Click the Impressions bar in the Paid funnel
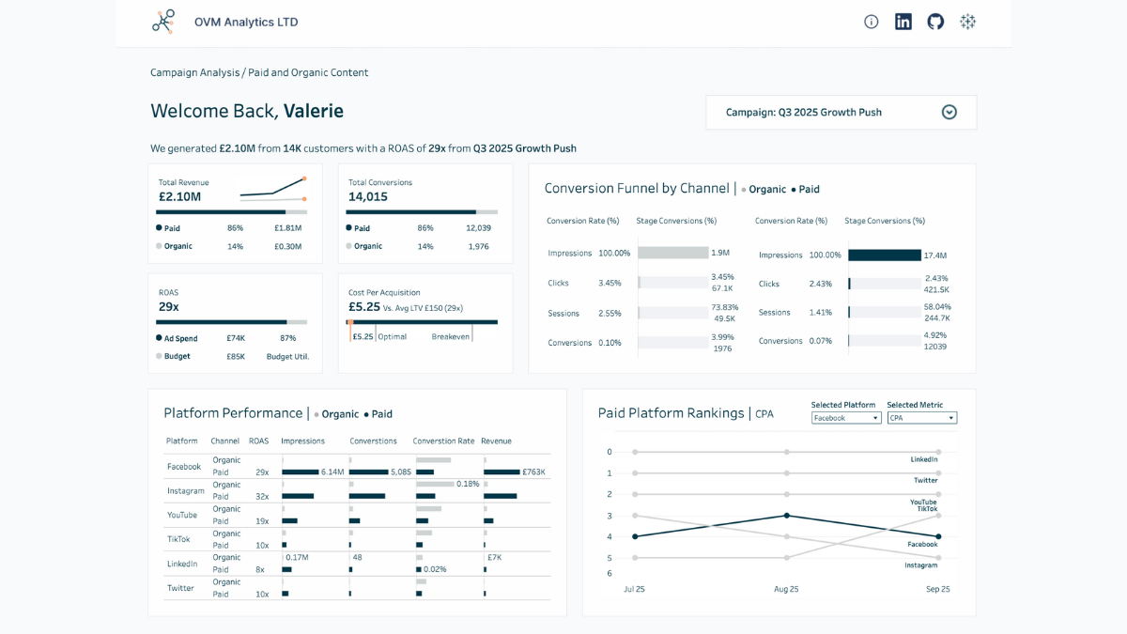 click(x=884, y=255)
